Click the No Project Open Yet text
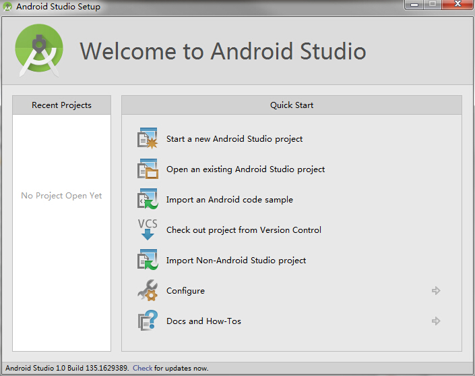 point(61,196)
